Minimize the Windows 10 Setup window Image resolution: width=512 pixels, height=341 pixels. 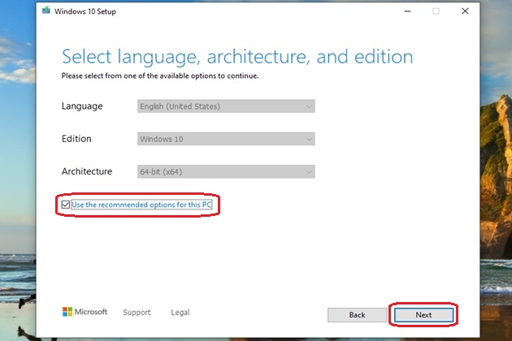pyautogui.click(x=406, y=11)
